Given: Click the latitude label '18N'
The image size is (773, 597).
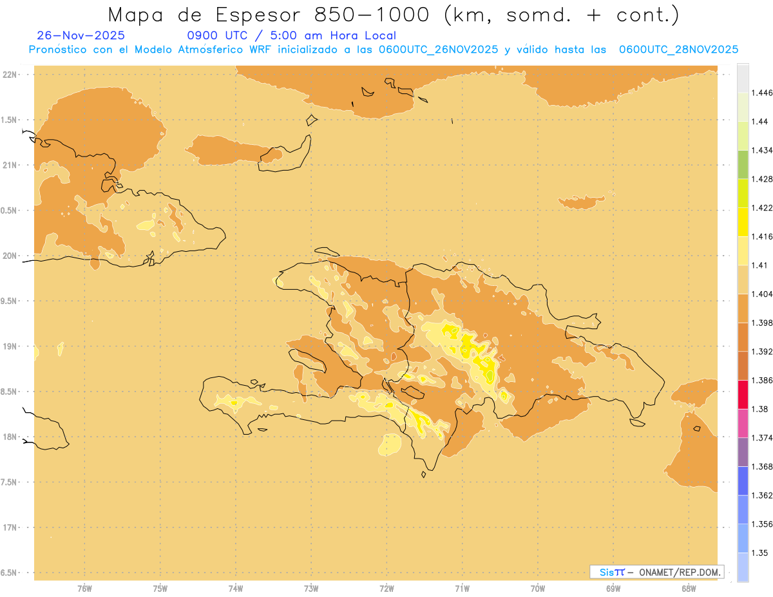Looking at the screenshot, I should tap(10, 437).
